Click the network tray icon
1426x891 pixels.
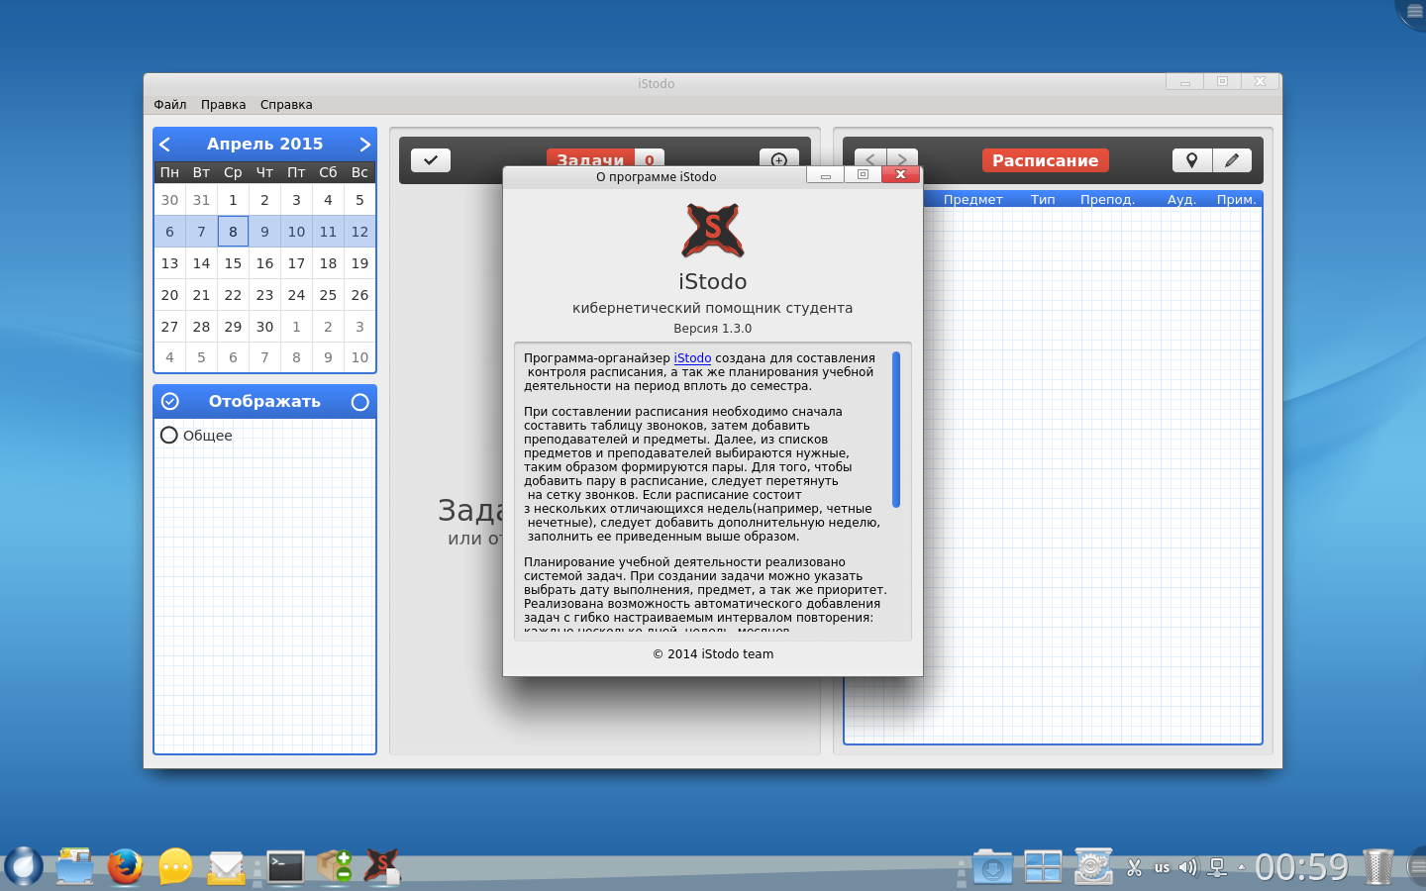tap(1218, 868)
